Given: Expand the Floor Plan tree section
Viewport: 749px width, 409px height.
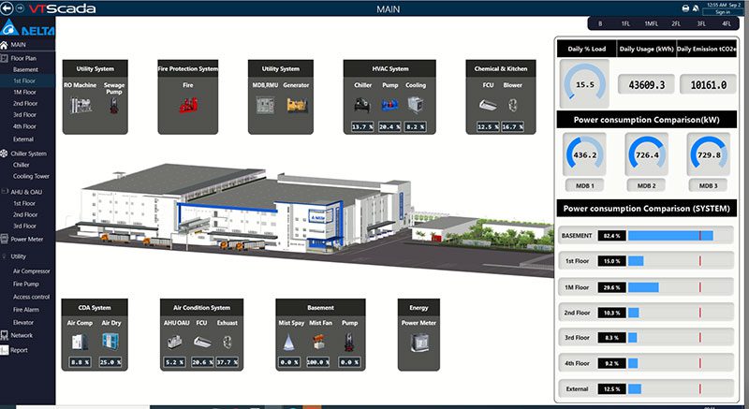Looking at the screenshot, I should pos(23,58).
